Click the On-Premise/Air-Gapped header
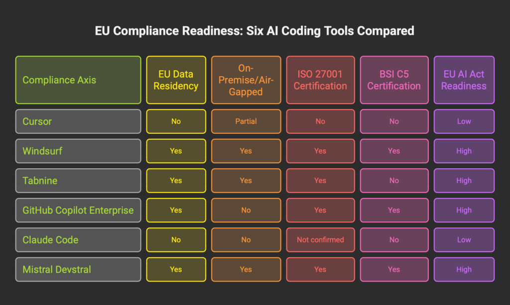This screenshot has height=305, width=510. pyautogui.click(x=246, y=80)
